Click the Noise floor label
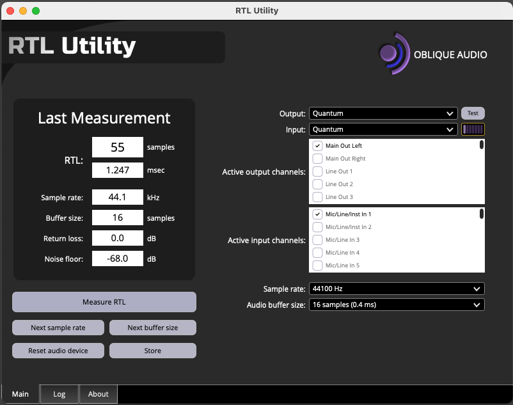Viewport: 513px width, 405px height. pyautogui.click(x=64, y=259)
